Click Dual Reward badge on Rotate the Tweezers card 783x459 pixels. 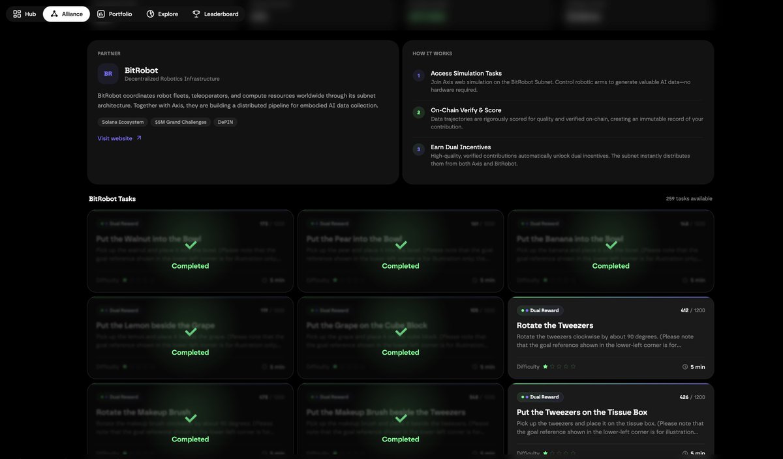pyautogui.click(x=540, y=310)
